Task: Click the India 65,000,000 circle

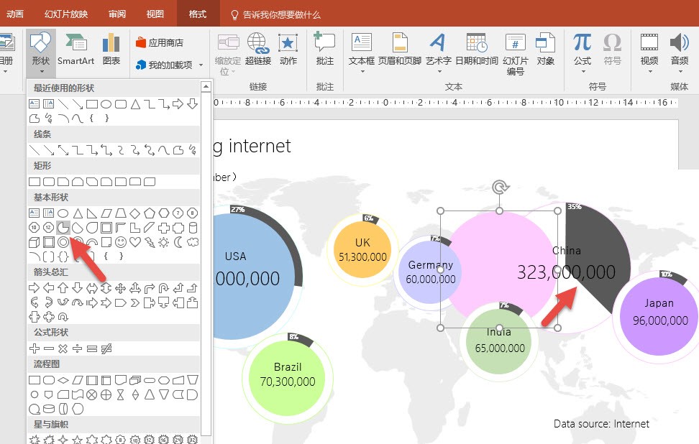Action: 499,342
